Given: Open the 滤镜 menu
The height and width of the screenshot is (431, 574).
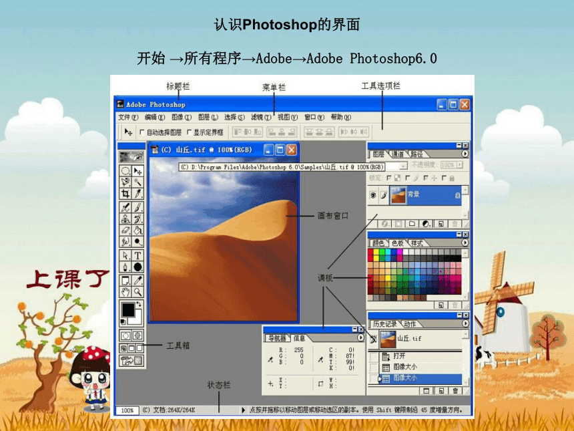Looking at the screenshot, I should [261, 118].
